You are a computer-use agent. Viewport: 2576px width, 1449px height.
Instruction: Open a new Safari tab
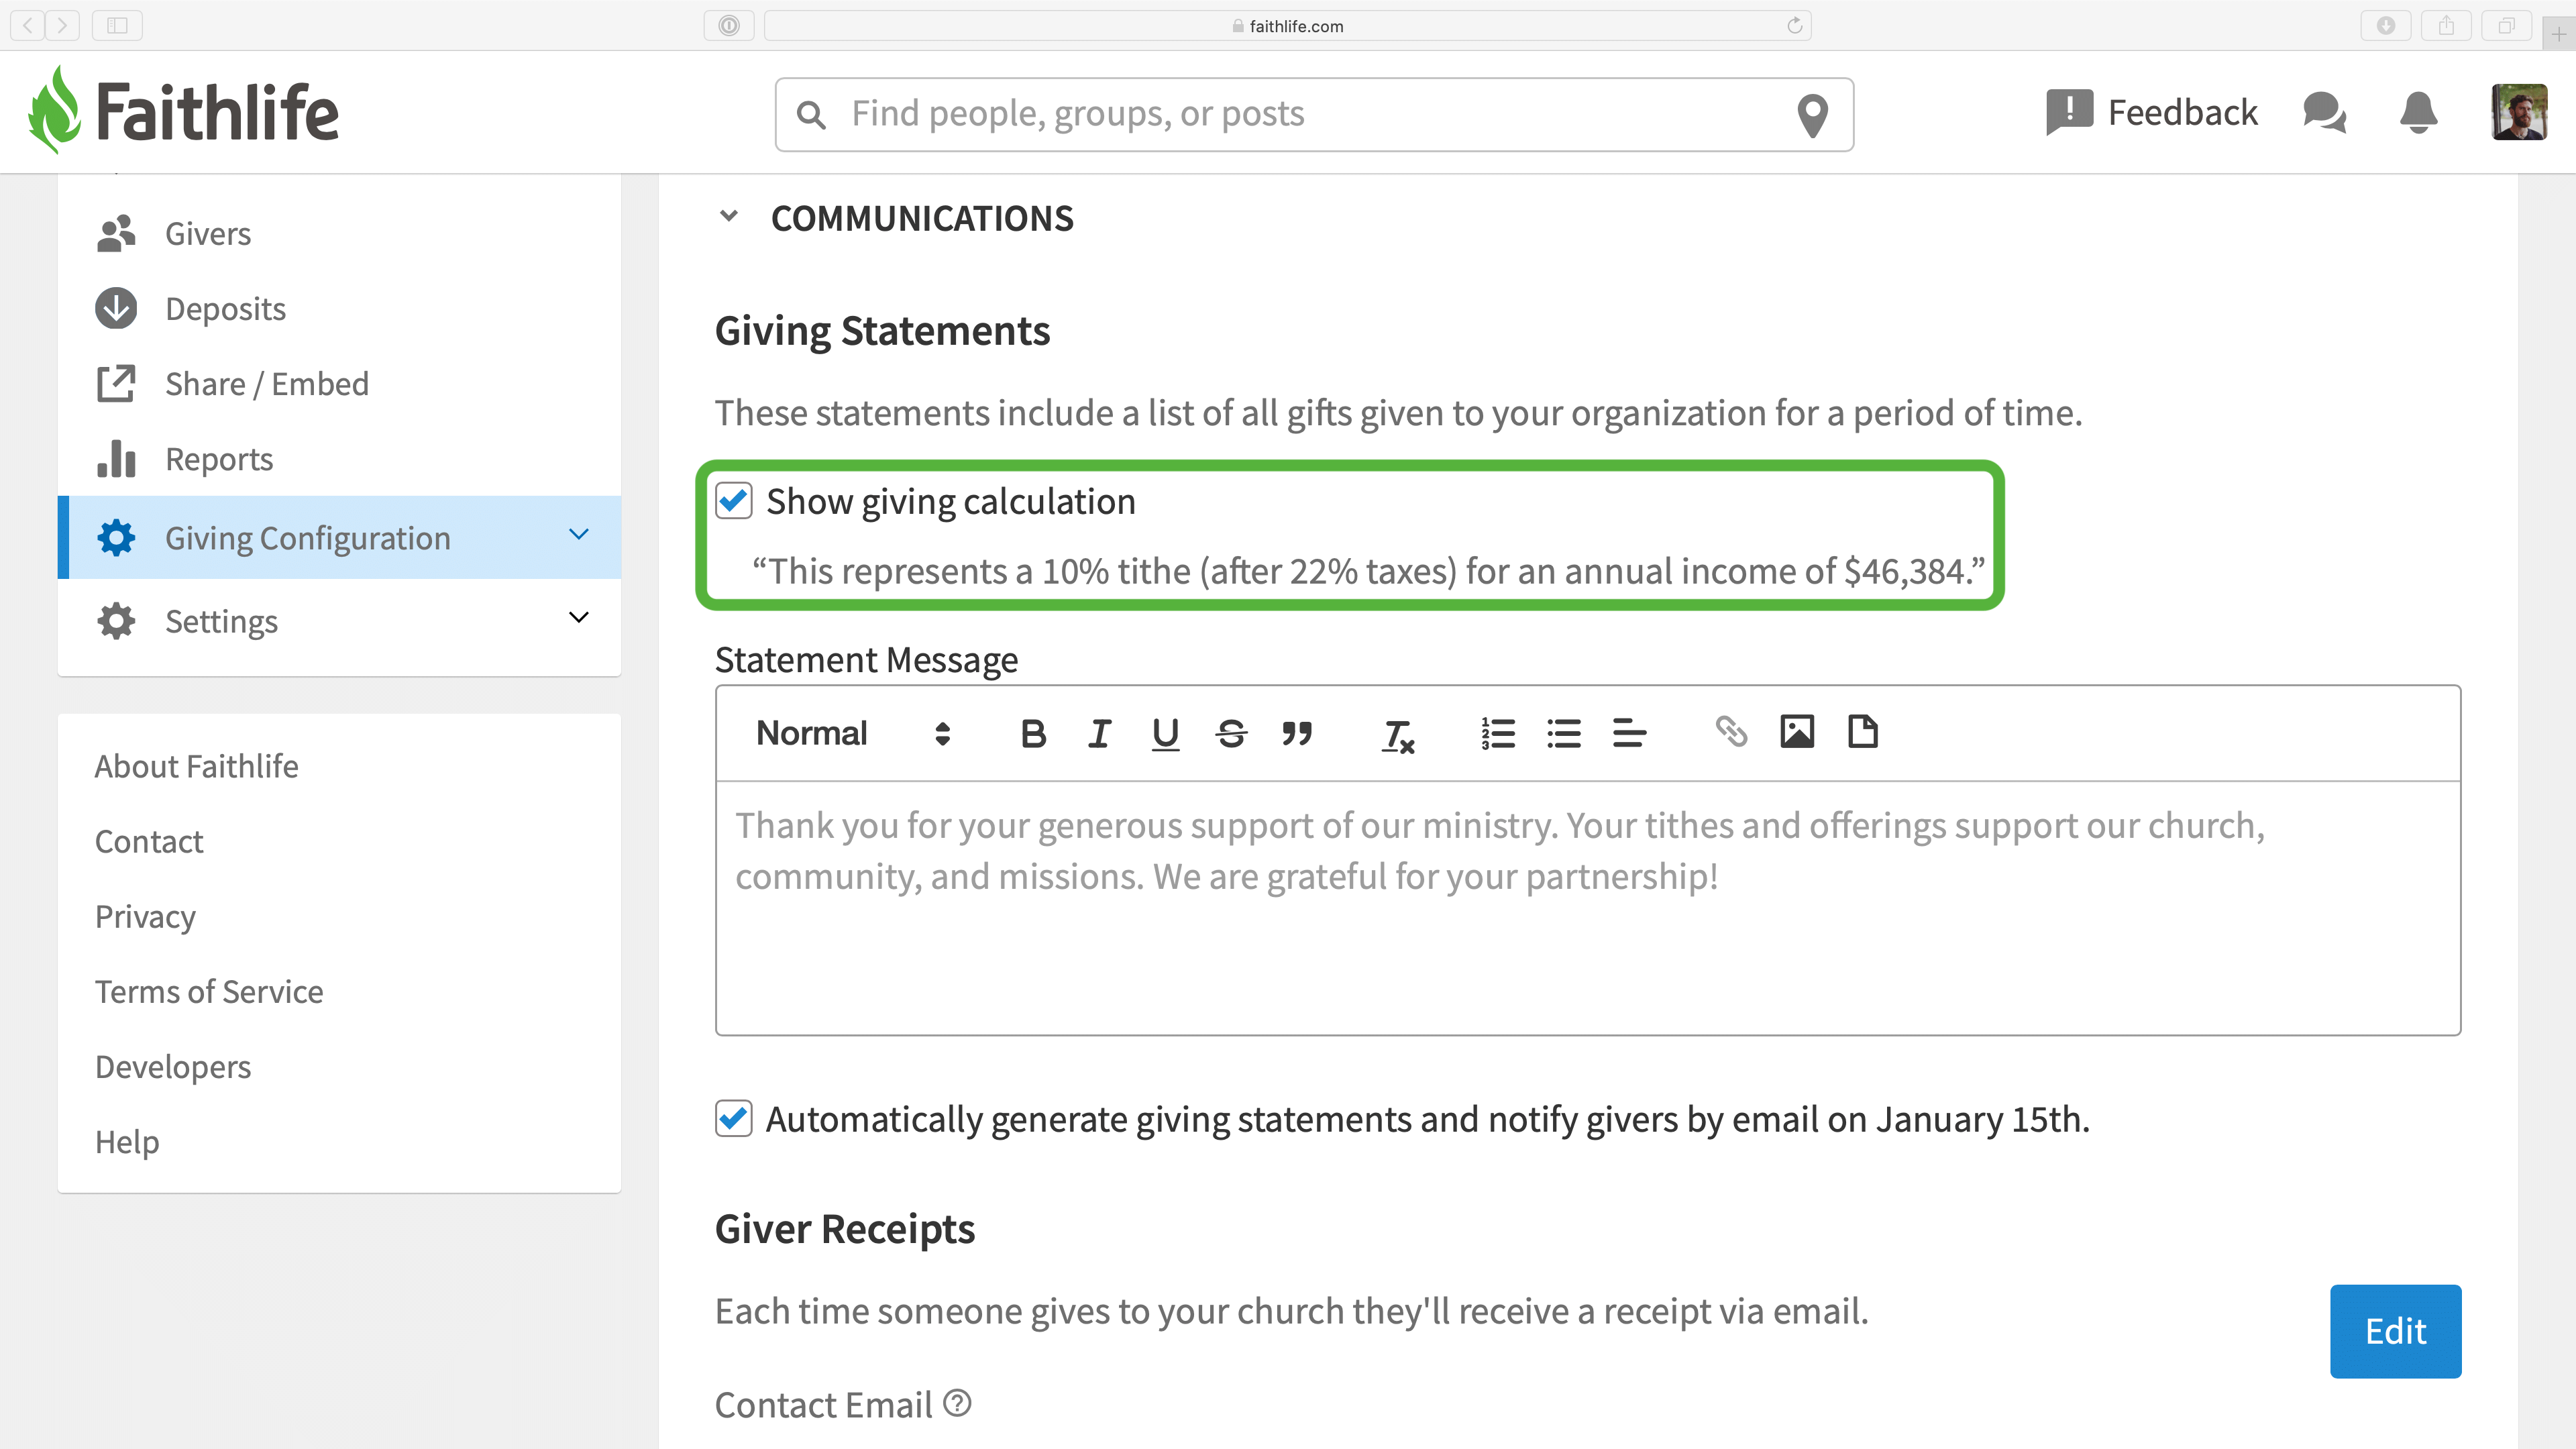point(2559,34)
